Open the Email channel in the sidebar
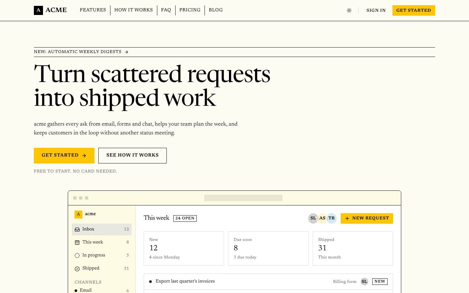This screenshot has width=469, height=293. click(102, 290)
